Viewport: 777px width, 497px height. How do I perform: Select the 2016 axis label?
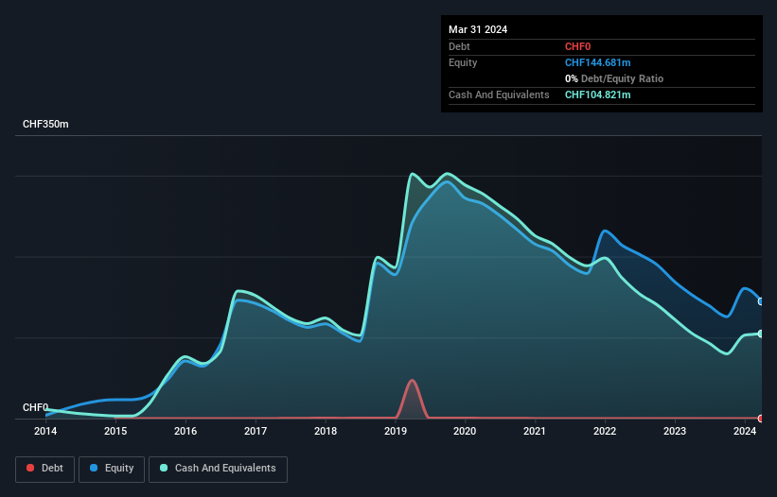click(185, 431)
